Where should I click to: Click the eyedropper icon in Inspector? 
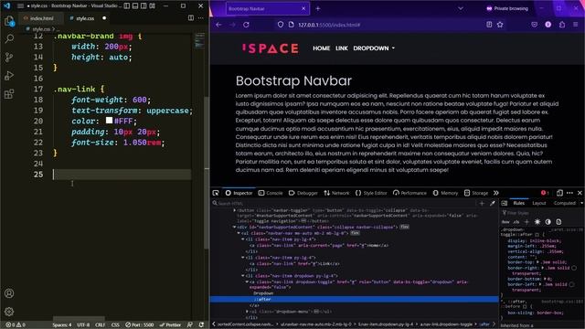coord(493,203)
